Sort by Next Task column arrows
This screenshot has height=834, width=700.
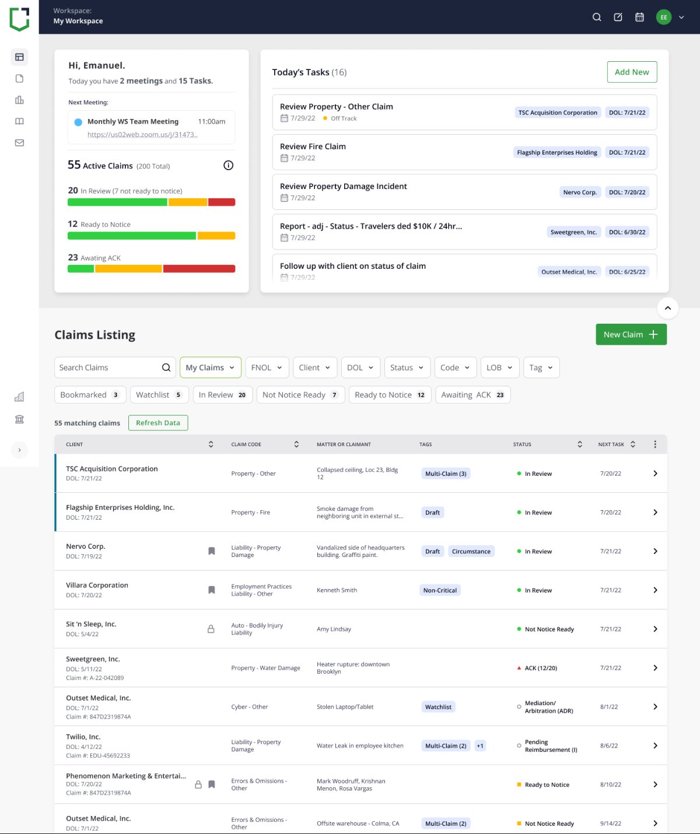(x=633, y=444)
